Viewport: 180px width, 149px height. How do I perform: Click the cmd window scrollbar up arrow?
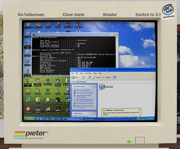click(117, 37)
